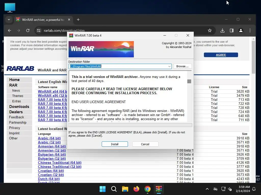Click the Dutch (64 bit) link
The image size is (261, 195).
49,179
